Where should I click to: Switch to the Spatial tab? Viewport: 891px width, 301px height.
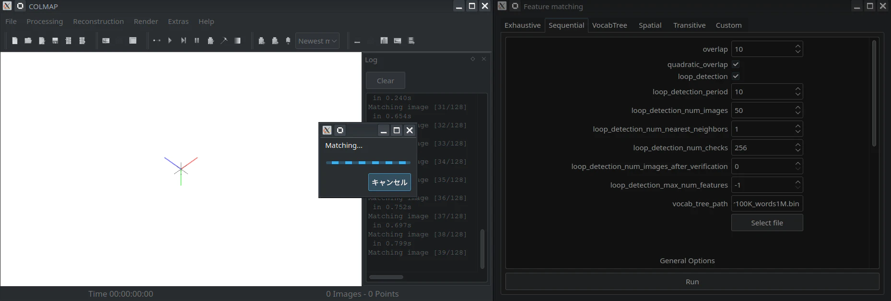(650, 25)
